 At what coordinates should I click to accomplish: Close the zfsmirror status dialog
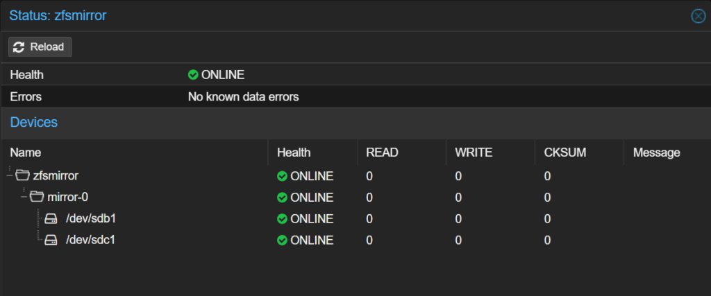click(x=699, y=16)
